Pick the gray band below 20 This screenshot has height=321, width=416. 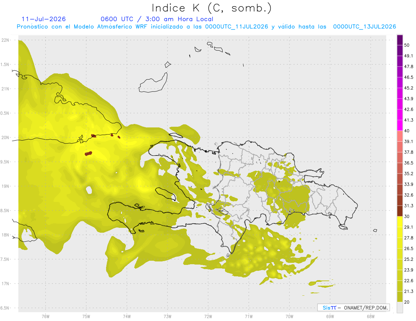tap(400, 307)
